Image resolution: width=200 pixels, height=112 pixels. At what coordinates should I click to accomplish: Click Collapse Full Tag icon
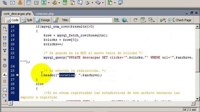[x=5, y=38]
